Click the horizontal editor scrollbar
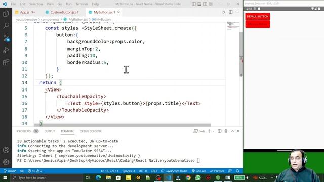This screenshot has width=324, height=182. point(123,125)
